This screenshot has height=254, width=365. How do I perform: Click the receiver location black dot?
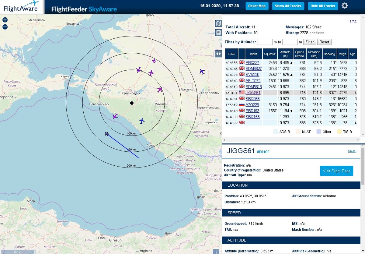132,103
